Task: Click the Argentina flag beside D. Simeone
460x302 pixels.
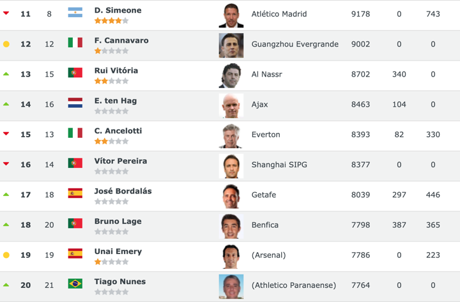Action: coord(75,13)
